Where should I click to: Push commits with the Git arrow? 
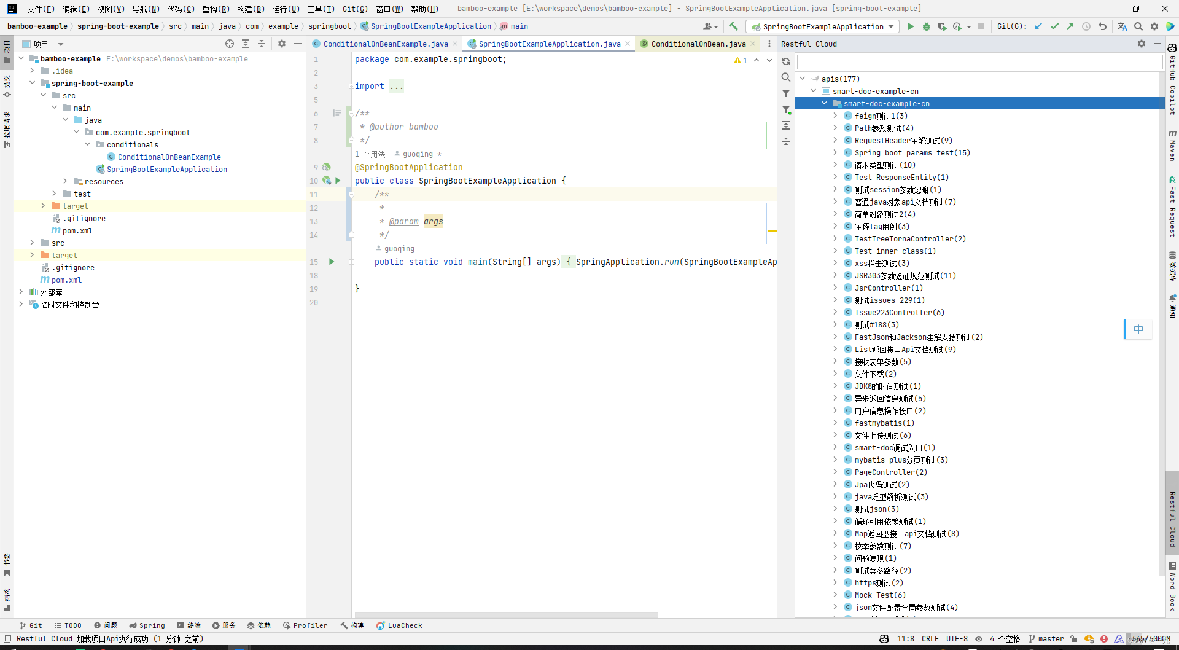(1070, 26)
